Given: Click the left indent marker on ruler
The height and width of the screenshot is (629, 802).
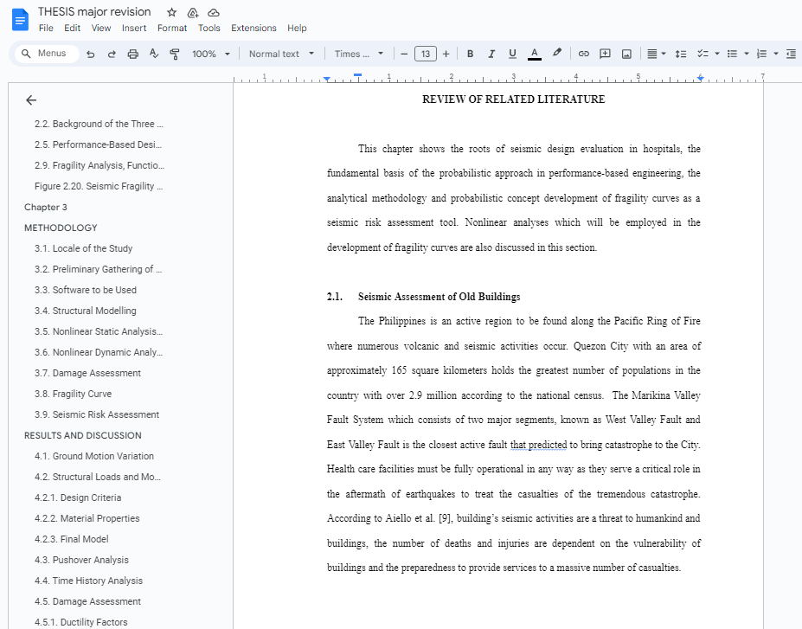Looking at the screenshot, I should point(327,80).
